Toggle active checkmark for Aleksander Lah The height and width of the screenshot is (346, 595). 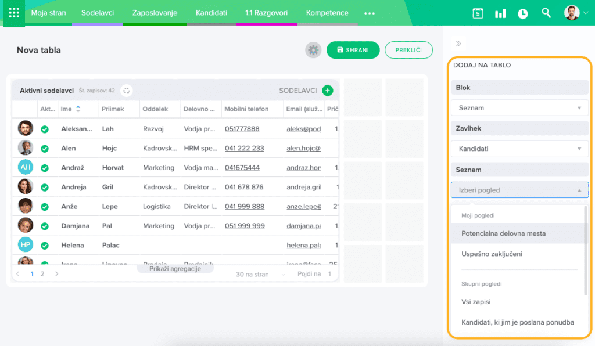[44, 129]
